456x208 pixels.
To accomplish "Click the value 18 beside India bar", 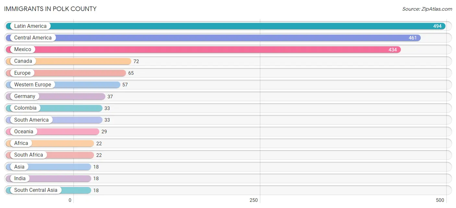I will pos(96,179).
